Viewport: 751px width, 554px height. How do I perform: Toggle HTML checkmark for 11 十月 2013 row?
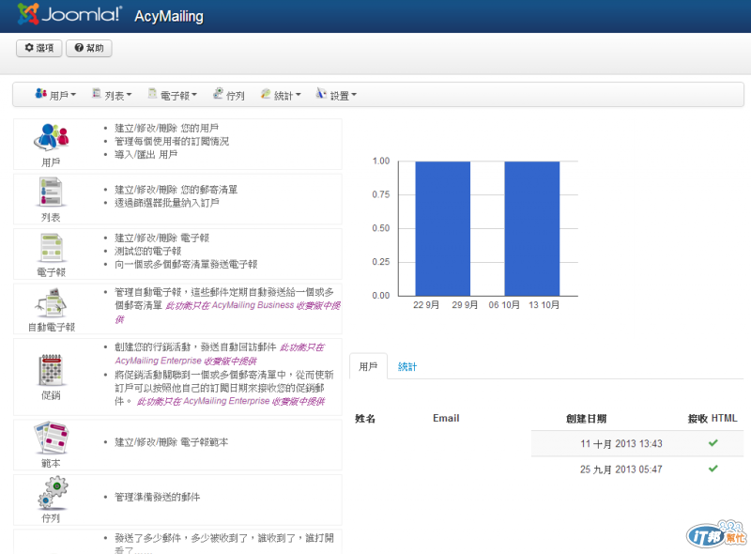pyautogui.click(x=713, y=443)
